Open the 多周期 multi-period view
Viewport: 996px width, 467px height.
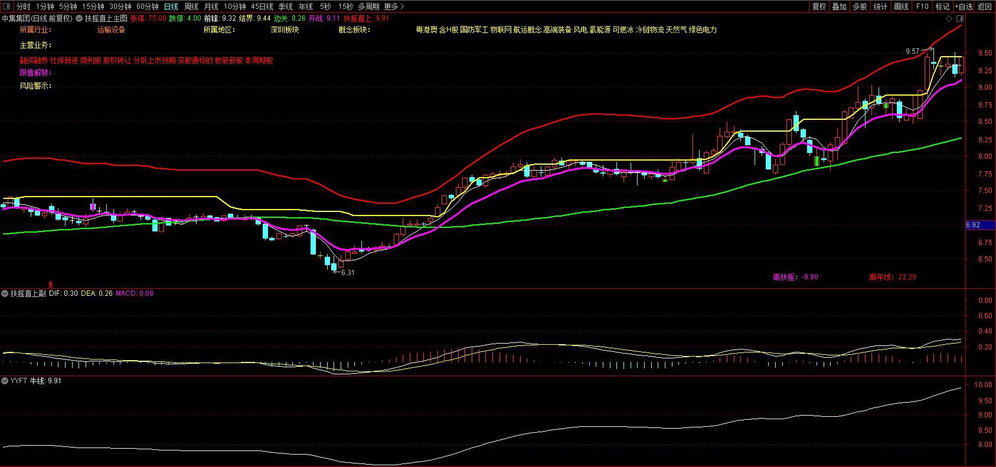[x=368, y=6]
